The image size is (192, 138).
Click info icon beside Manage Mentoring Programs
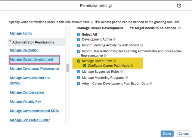click(127, 78)
